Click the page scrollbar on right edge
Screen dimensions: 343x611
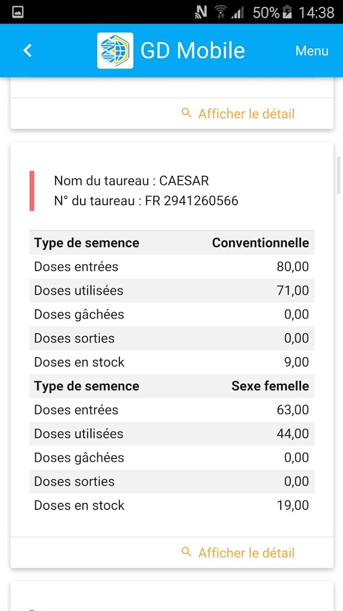click(x=339, y=174)
